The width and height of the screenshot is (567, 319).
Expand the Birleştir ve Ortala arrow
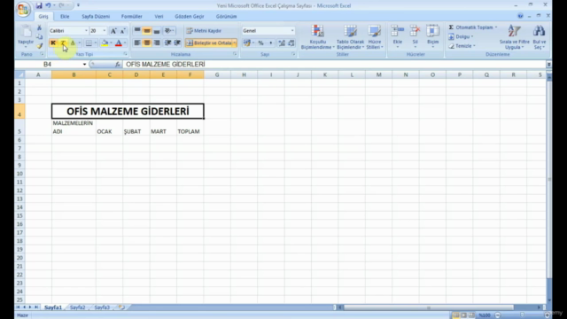234,43
